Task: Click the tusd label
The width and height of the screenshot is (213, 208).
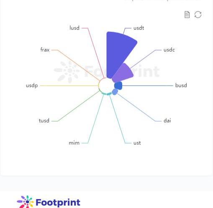Action: (44, 120)
